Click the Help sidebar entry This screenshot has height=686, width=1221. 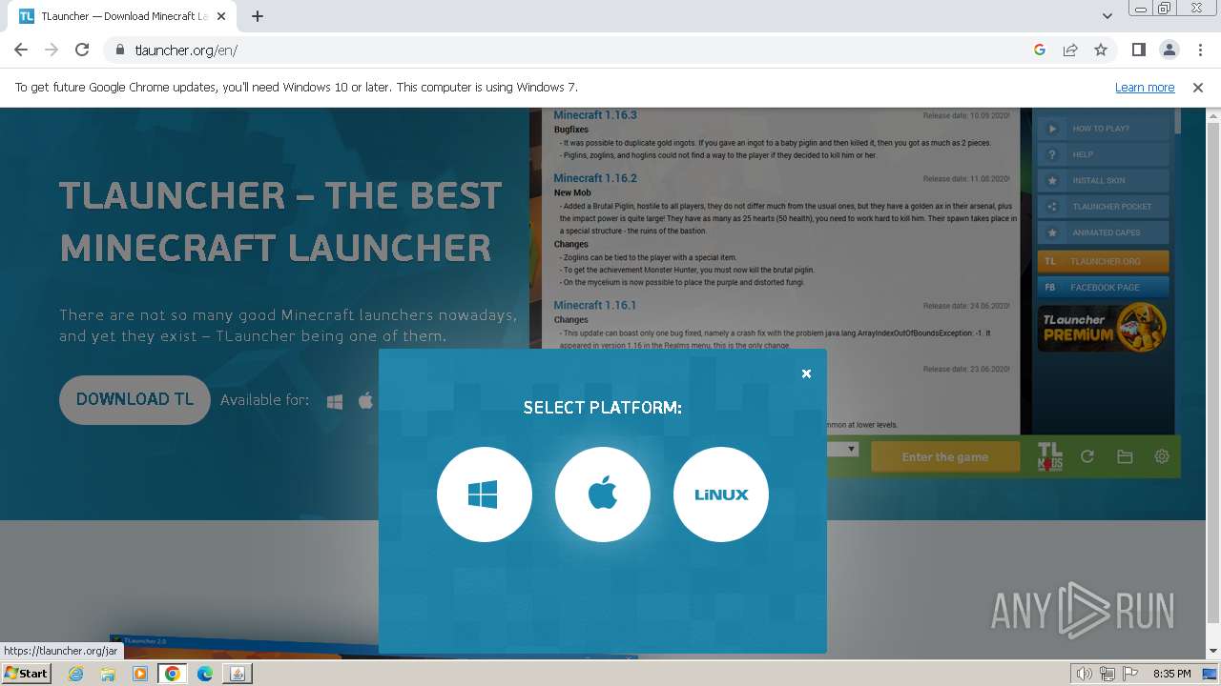point(1104,154)
